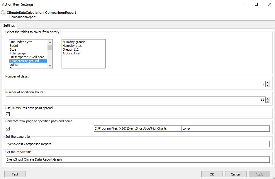Image resolution: width=275 pixels, height=179 pixels.
Task: Open the Settings tab
Action: click(9, 25)
